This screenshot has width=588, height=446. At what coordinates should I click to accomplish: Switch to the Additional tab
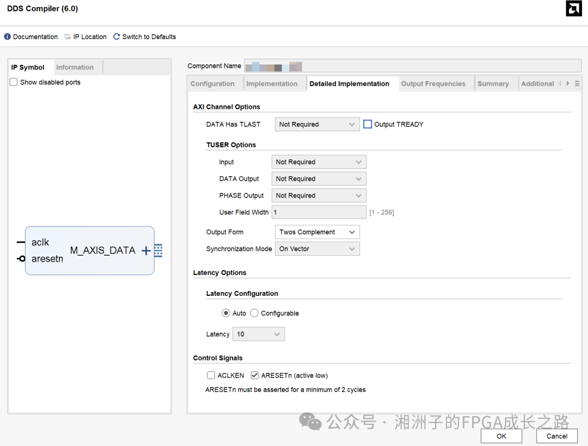tap(537, 84)
